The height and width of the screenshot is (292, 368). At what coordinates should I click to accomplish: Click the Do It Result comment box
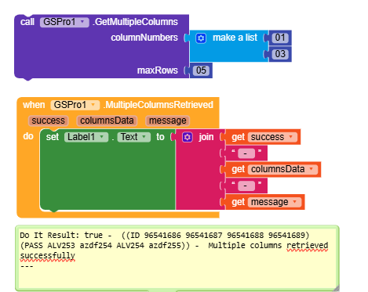pos(177,258)
